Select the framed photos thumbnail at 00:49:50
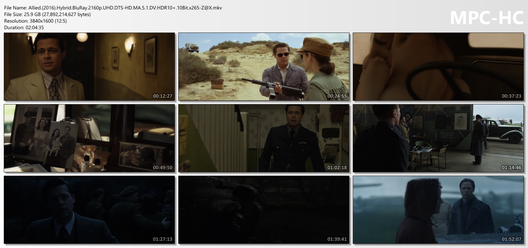Screen dimensions: 528x248 pos(90,138)
